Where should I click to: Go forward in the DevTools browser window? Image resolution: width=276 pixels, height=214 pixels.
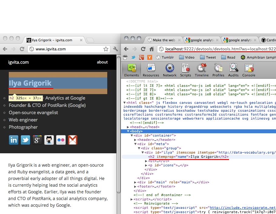(x=135, y=49)
